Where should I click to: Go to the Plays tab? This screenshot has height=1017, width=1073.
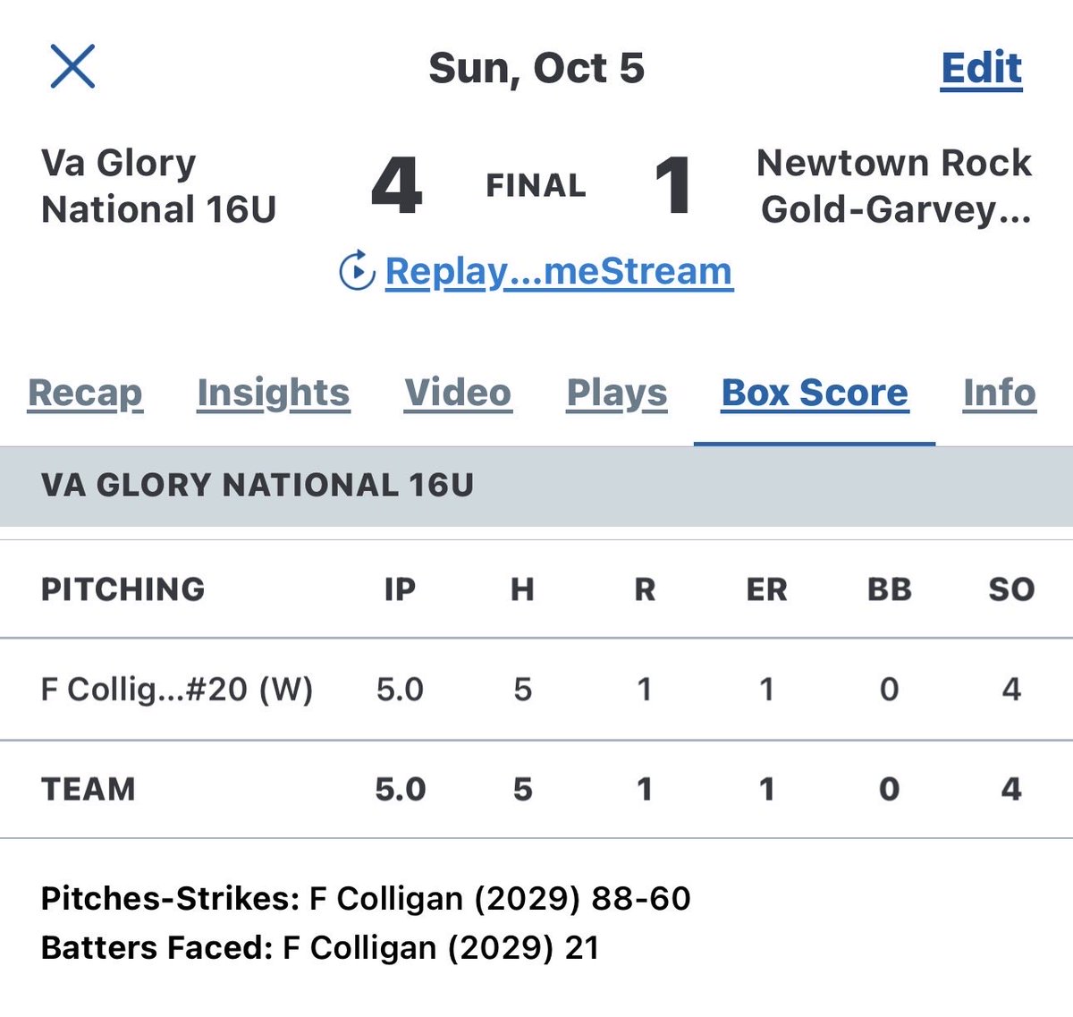coord(617,393)
